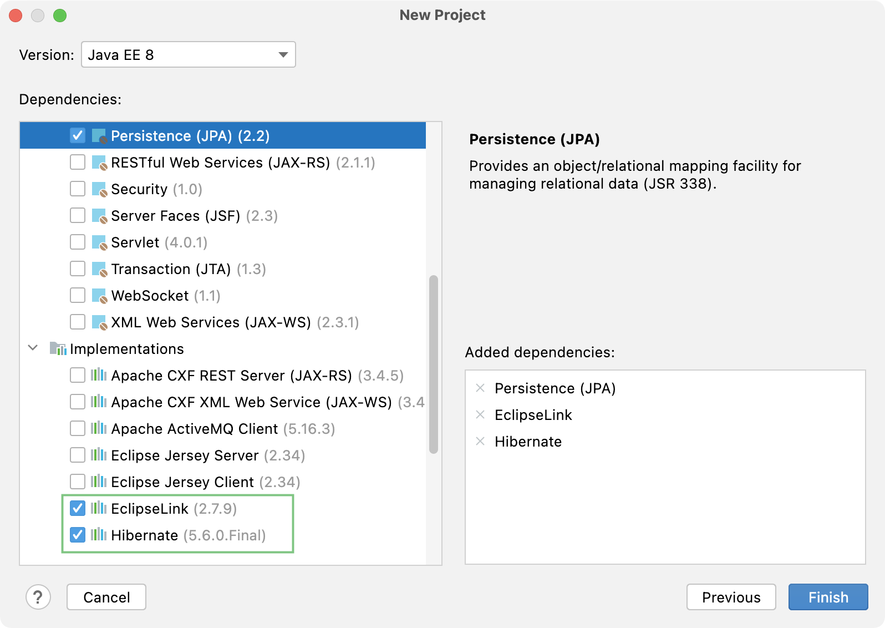Uncheck the Hibernate checkbox

point(78,535)
